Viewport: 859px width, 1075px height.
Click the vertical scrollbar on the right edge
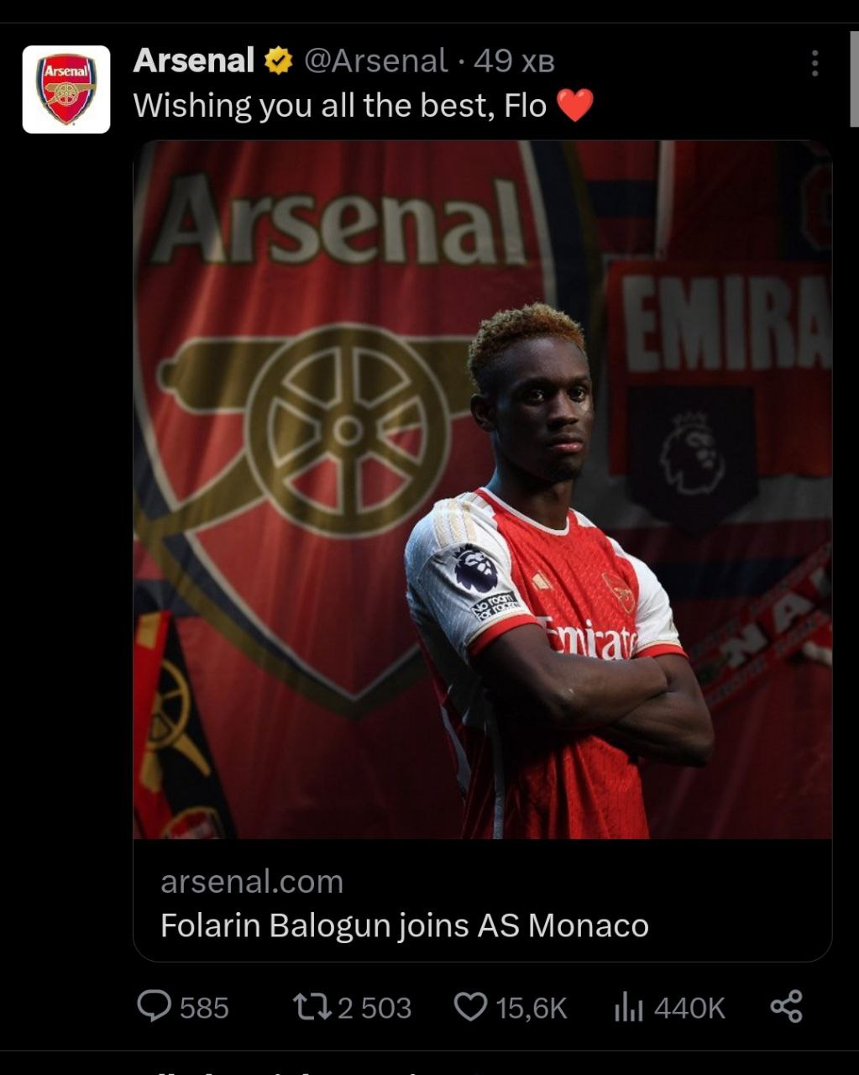pyautogui.click(x=854, y=80)
